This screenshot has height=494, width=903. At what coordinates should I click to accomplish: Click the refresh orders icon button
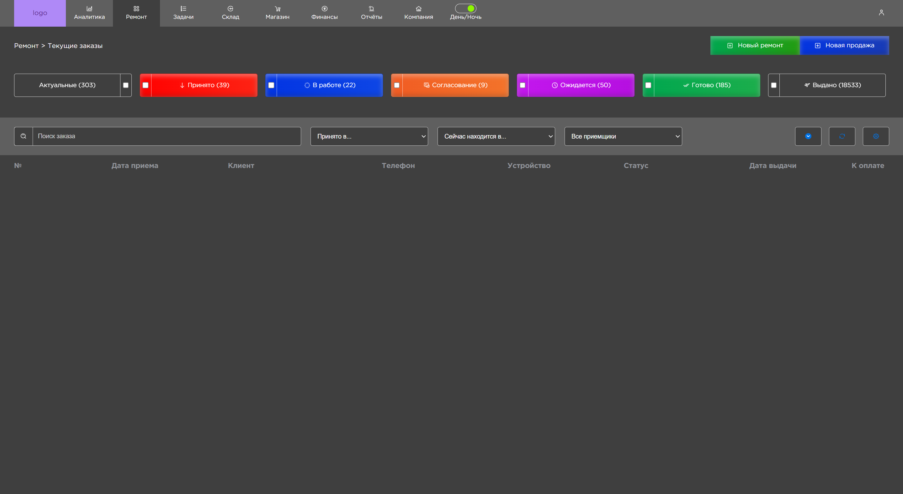[x=842, y=136]
